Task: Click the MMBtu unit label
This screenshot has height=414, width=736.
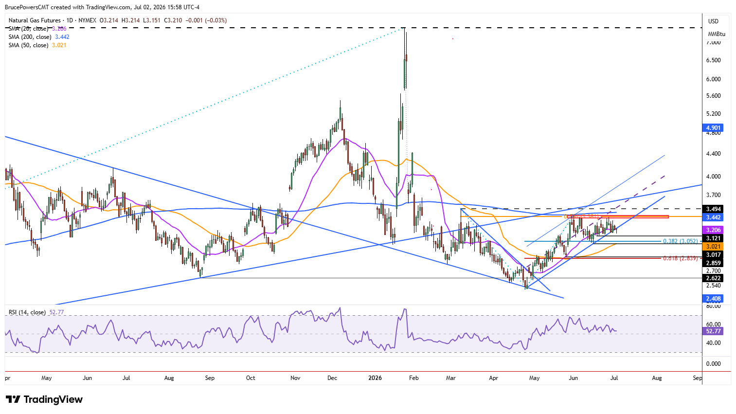Action: click(x=717, y=34)
